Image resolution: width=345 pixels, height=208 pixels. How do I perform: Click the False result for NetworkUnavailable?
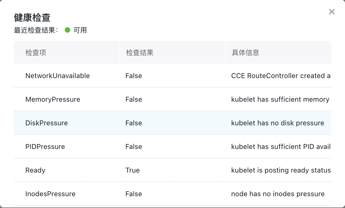(133, 76)
